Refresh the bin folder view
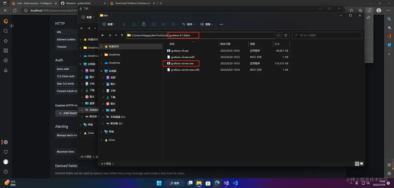The height and width of the screenshot is (188, 394). 286,35
